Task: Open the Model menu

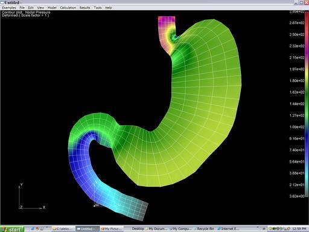Action: click(52, 8)
